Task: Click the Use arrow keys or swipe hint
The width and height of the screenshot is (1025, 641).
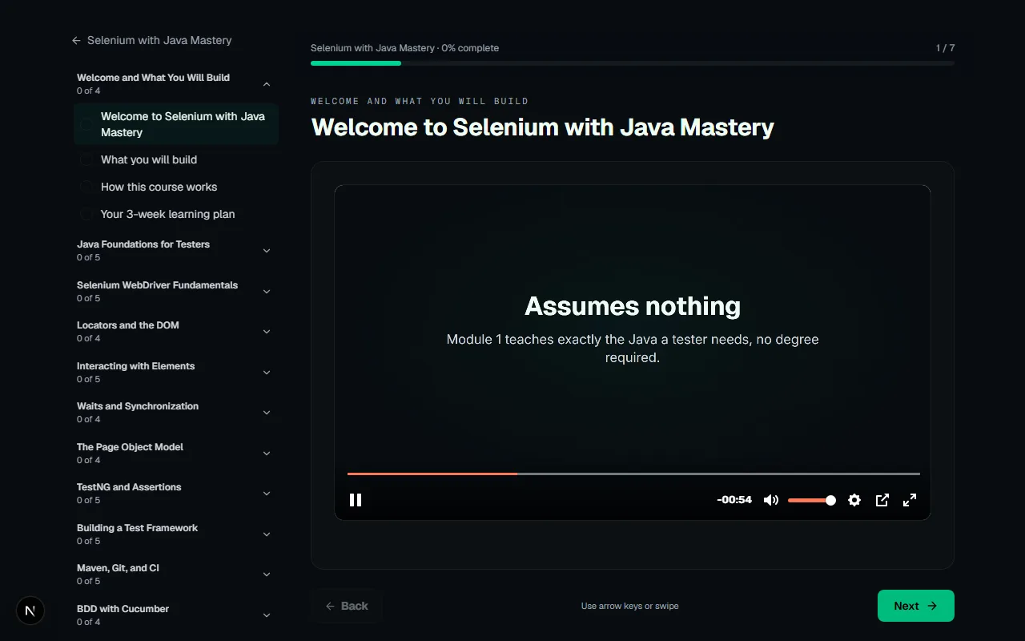Action: (630, 606)
